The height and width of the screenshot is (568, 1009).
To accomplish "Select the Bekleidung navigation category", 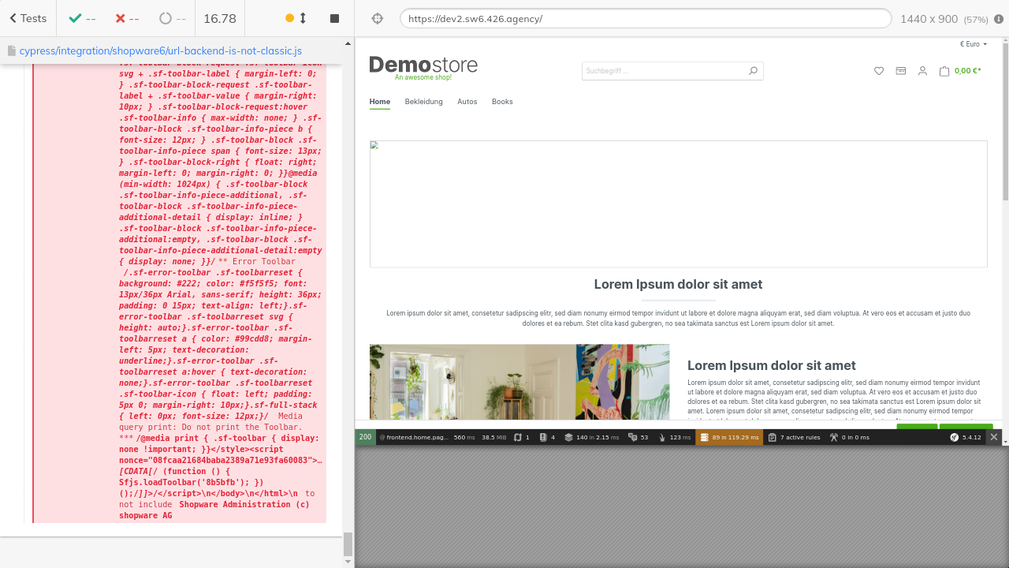I will [423, 102].
